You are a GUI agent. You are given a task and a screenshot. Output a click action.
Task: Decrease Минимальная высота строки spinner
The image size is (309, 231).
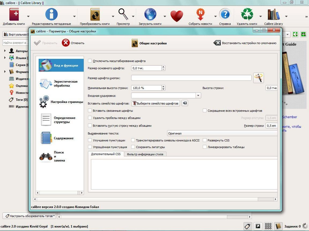[163, 89]
